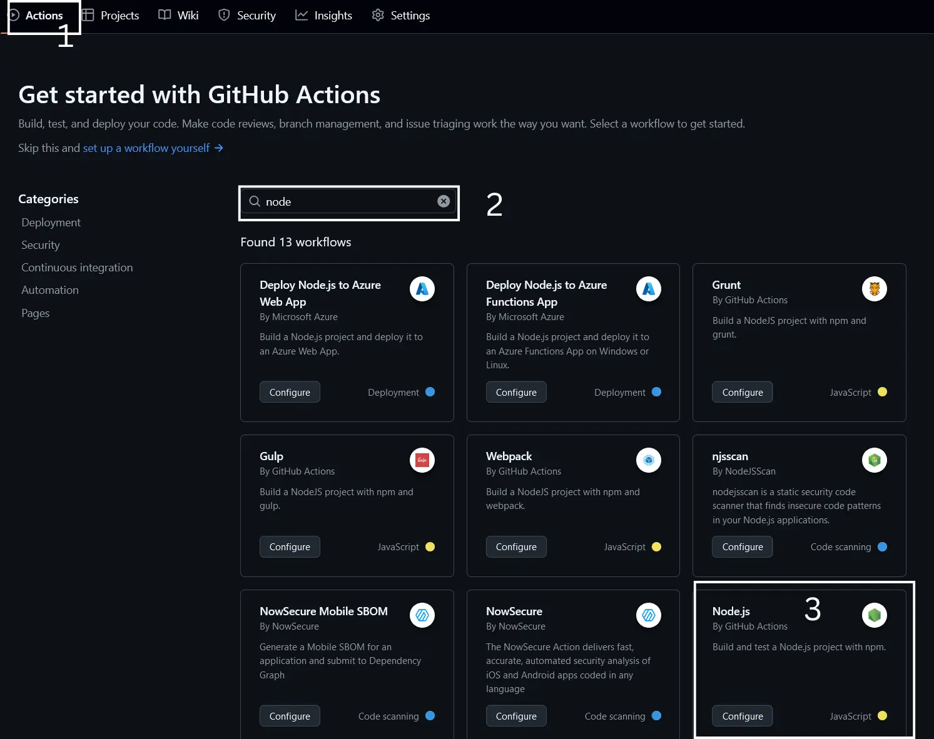Image resolution: width=934 pixels, height=739 pixels.
Task: Click the Wiki book icon
Action: tap(165, 15)
